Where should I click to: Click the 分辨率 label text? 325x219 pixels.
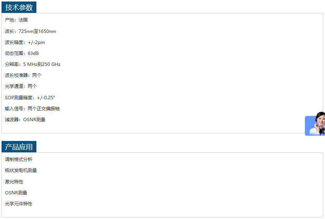12,64
